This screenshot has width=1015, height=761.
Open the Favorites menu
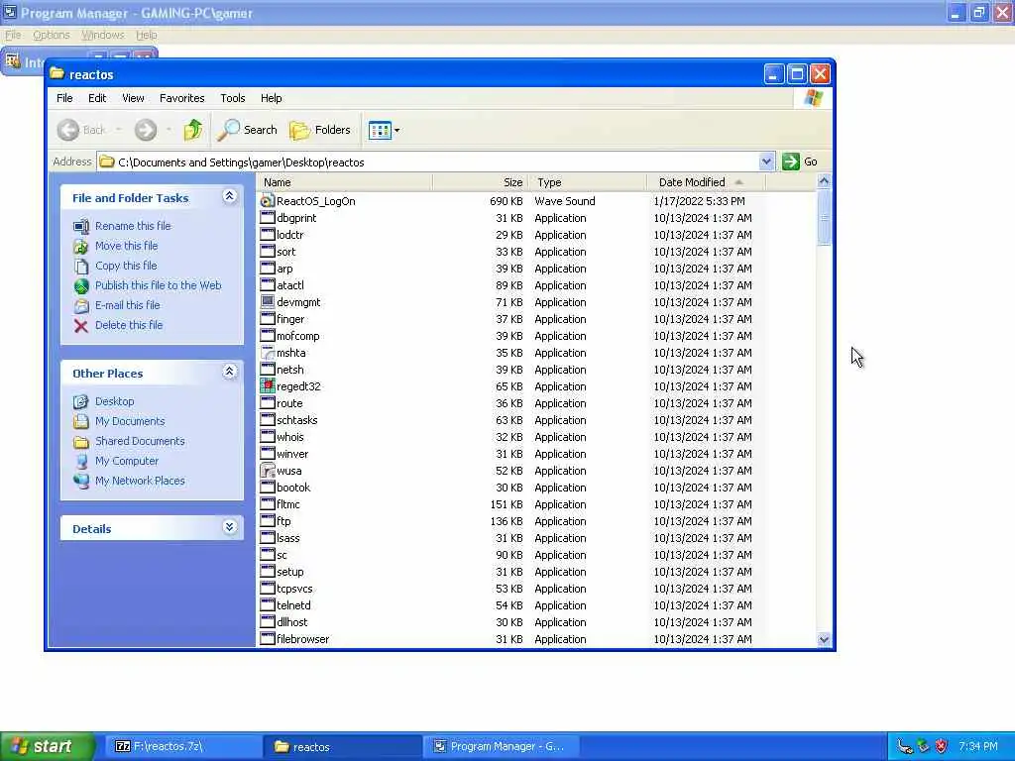[x=182, y=98]
